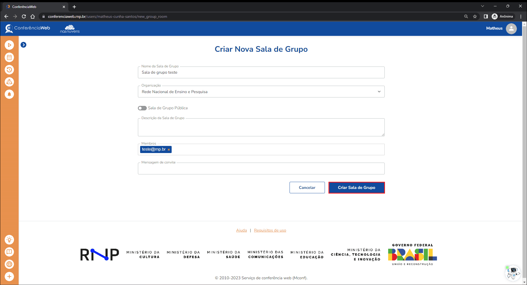Click the Mensagem de convite field
This screenshot has width=527, height=285.
[261, 169]
